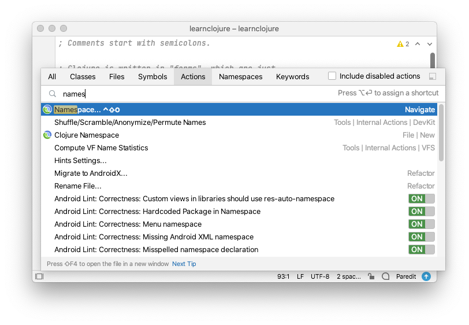Switch to the Keywords tab
469x325 pixels.
(292, 77)
